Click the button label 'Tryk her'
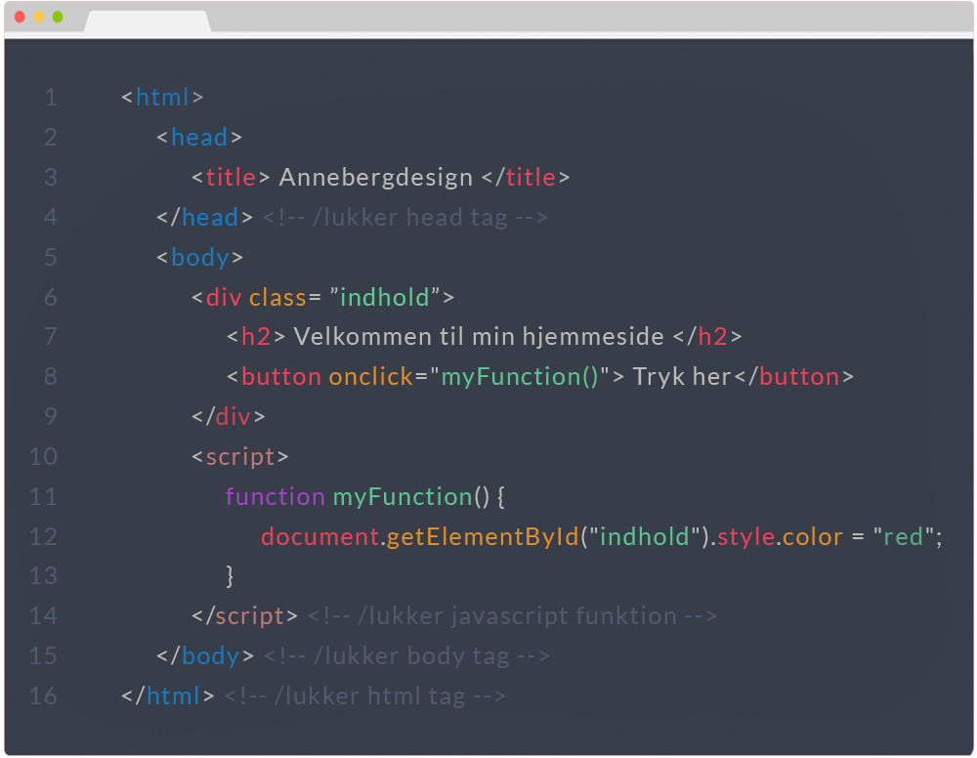The image size is (977, 758). [682, 377]
